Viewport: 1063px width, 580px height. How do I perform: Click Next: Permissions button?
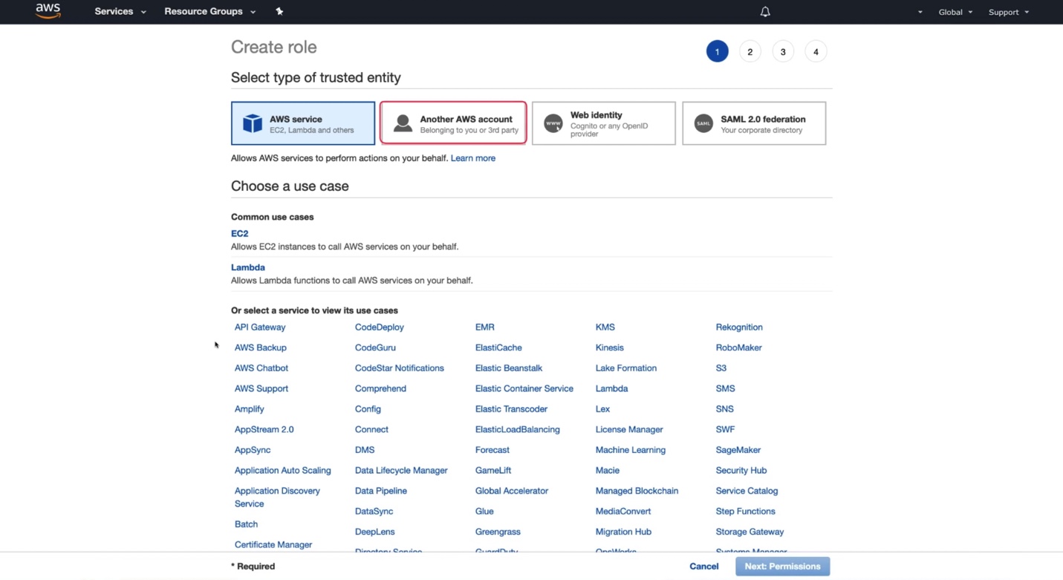click(x=783, y=566)
